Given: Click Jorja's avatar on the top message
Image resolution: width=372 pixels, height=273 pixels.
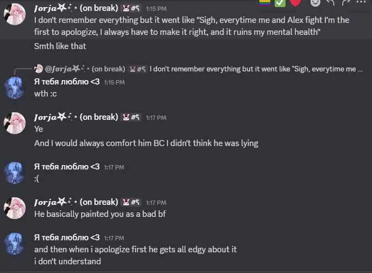Looking at the screenshot, I should pyautogui.click(x=15, y=14).
